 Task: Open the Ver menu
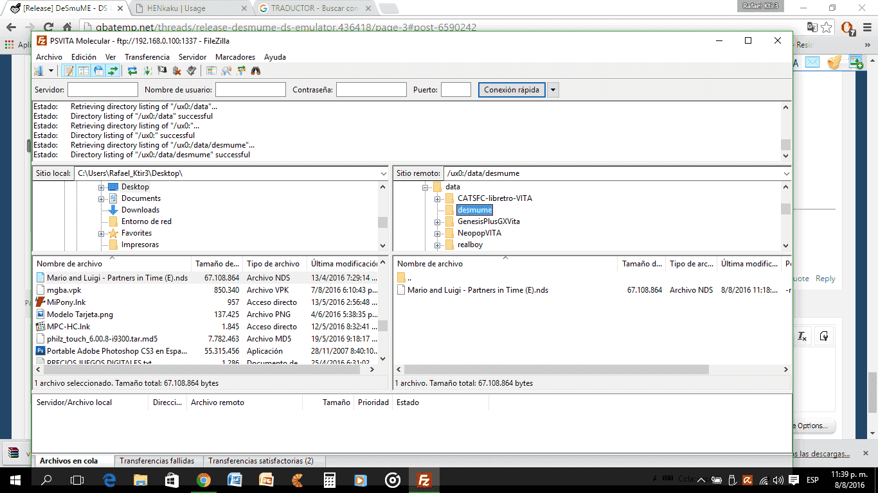(111, 57)
